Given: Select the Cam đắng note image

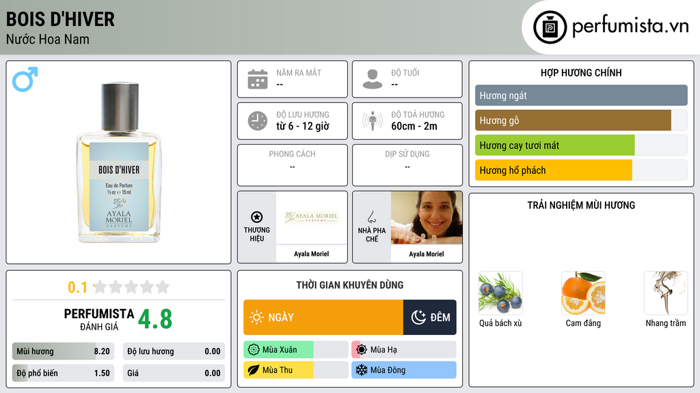Looking at the screenshot, I should coord(583,293).
